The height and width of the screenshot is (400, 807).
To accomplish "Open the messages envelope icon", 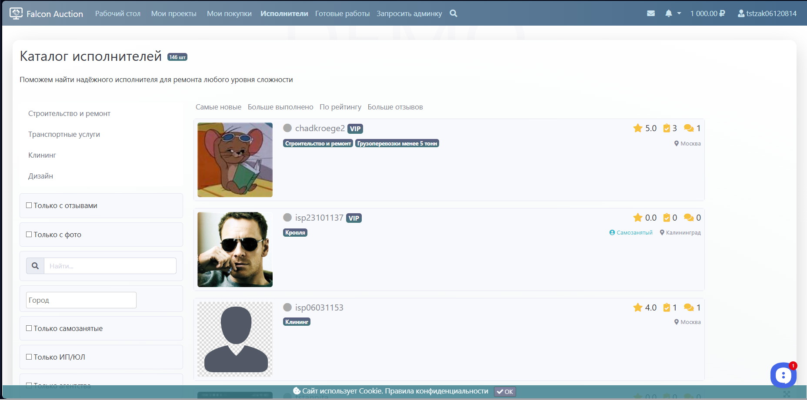I will tap(650, 13).
